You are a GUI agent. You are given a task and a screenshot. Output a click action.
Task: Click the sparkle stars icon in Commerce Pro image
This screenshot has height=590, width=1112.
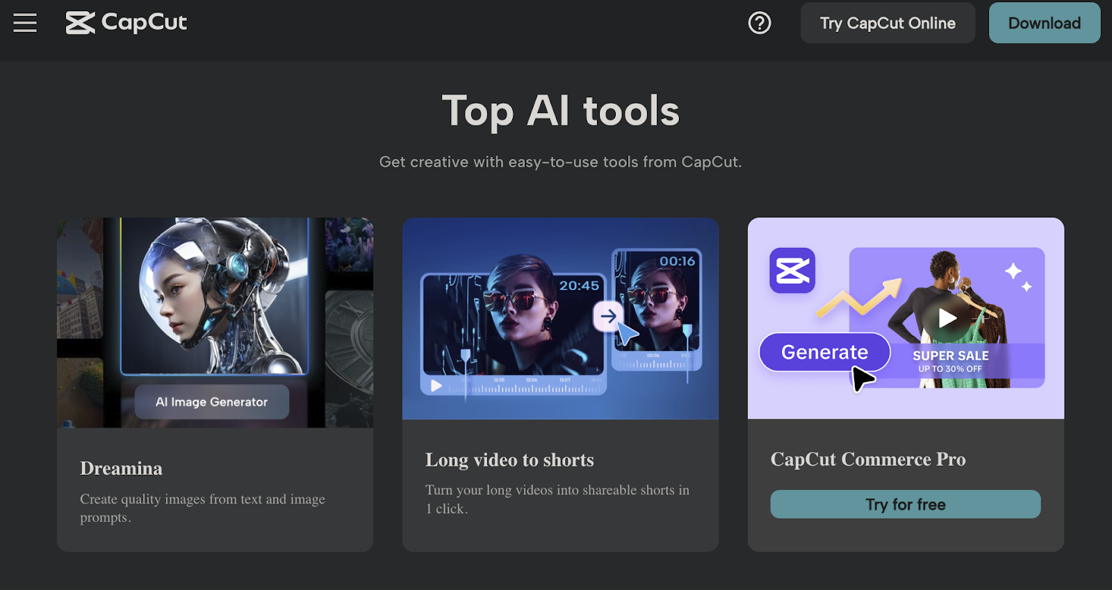coord(1018,276)
